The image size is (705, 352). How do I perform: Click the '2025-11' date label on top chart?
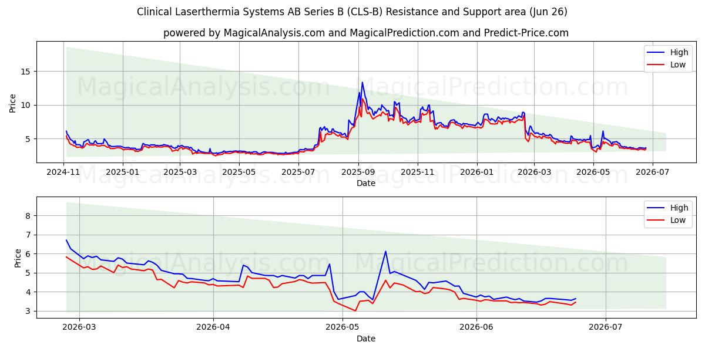point(418,172)
